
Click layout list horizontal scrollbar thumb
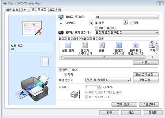point(104,57)
